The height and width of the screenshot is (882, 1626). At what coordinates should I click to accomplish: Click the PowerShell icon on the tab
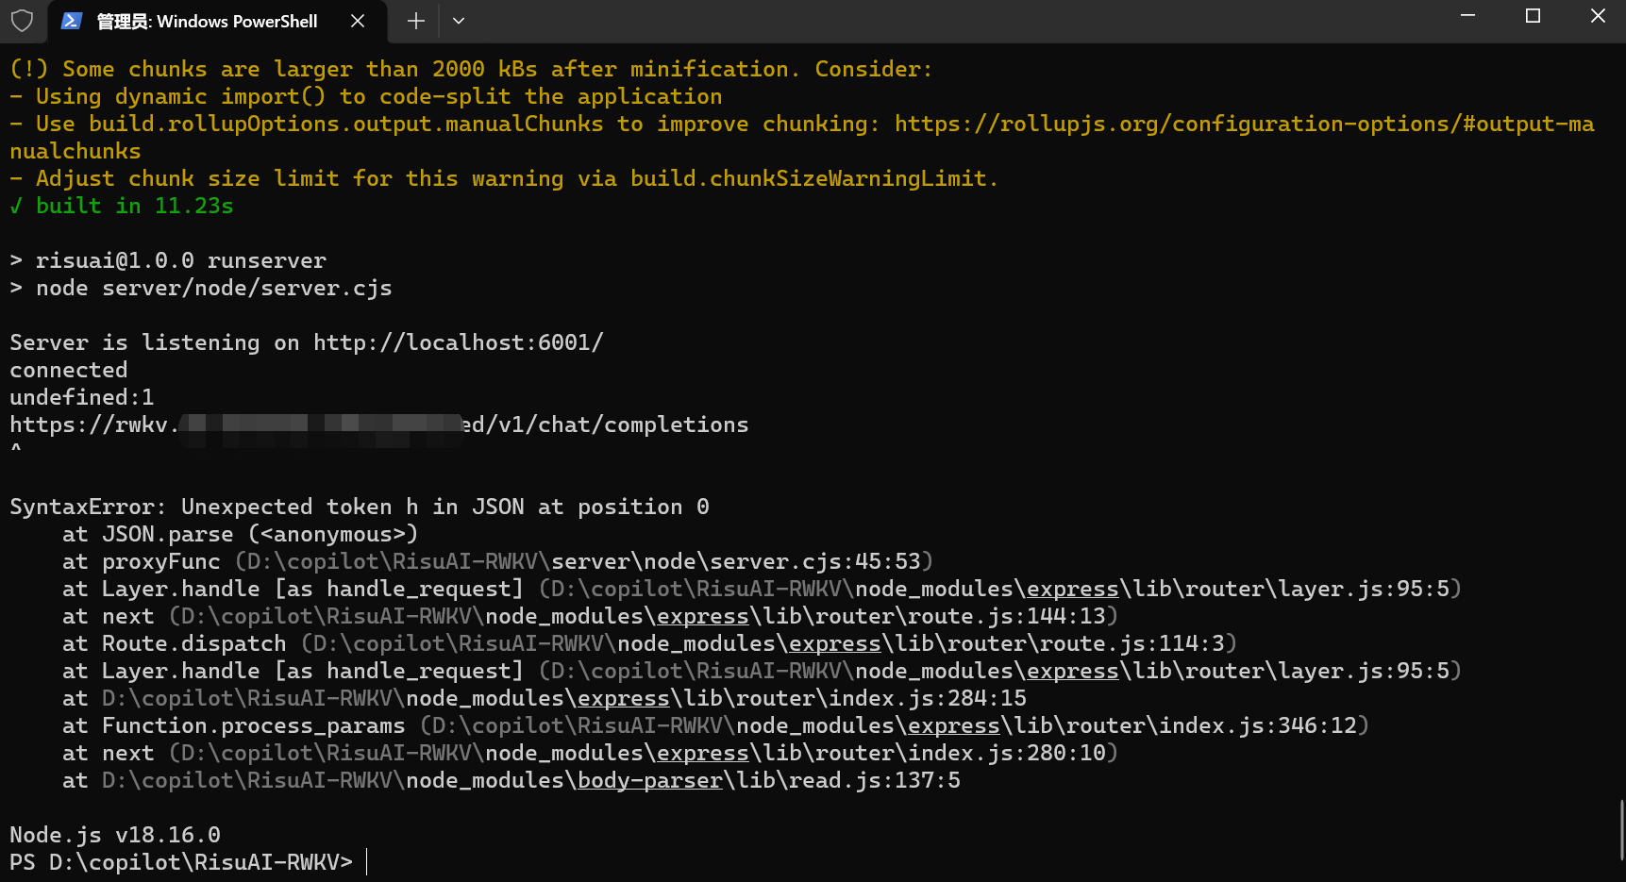[x=71, y=21]
